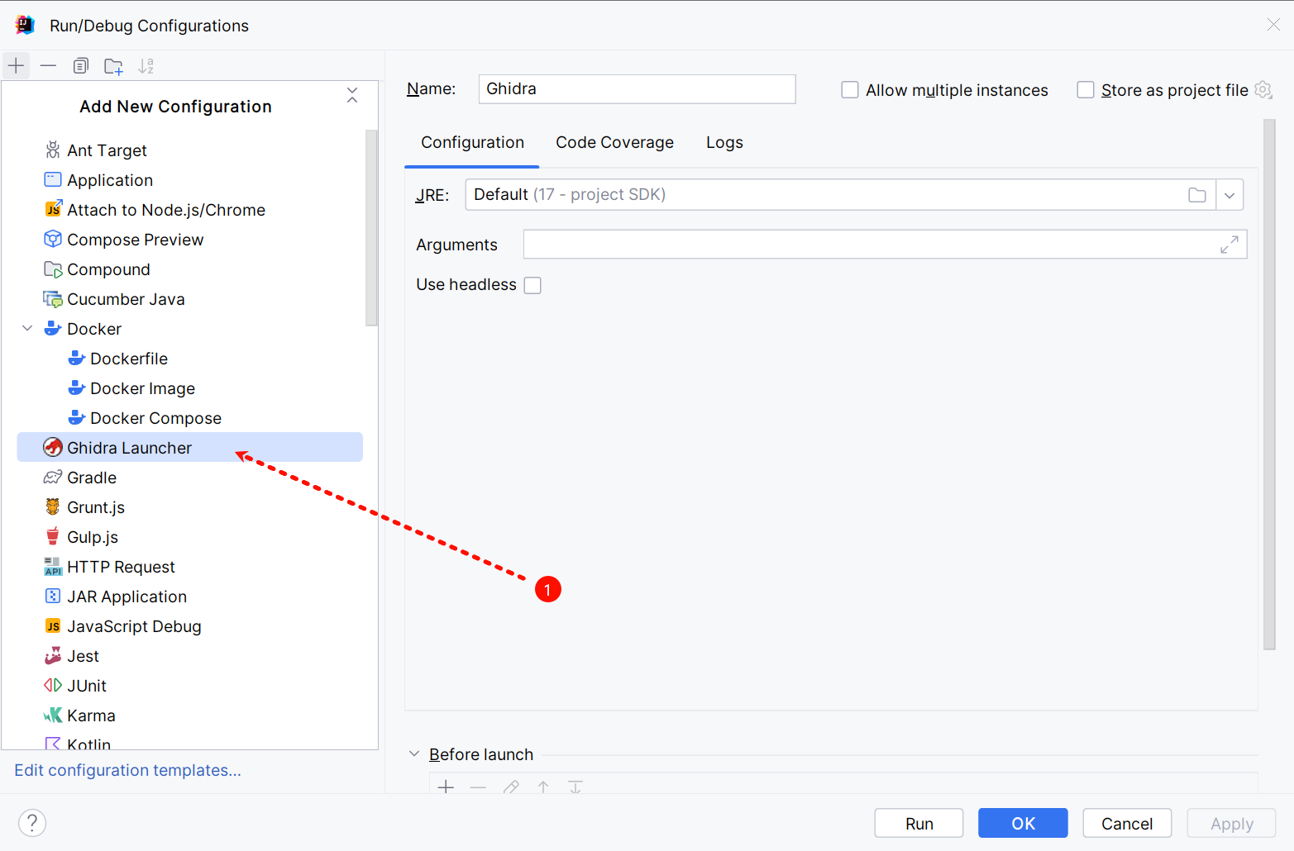This screenshot has width=1294, height=851.
Task: Click the Name input field
Action: point(637,89)
